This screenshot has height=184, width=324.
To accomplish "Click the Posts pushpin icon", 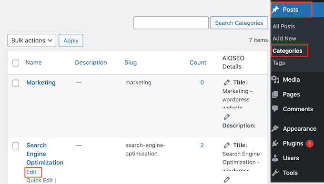I will tap(275, 10).
